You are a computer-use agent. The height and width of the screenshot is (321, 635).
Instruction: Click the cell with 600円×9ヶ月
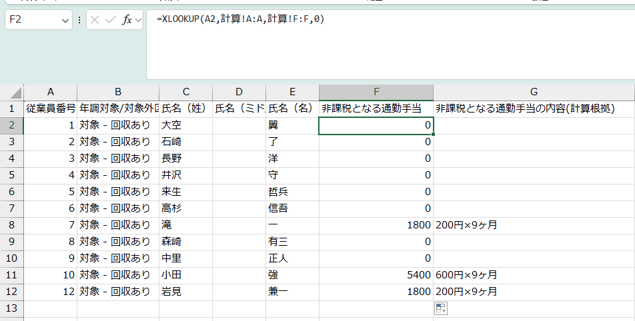point(534,274)
